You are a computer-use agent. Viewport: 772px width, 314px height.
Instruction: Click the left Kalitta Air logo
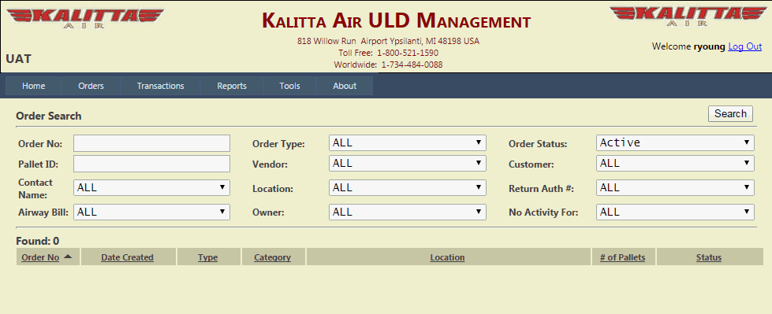tap(84, 18)
